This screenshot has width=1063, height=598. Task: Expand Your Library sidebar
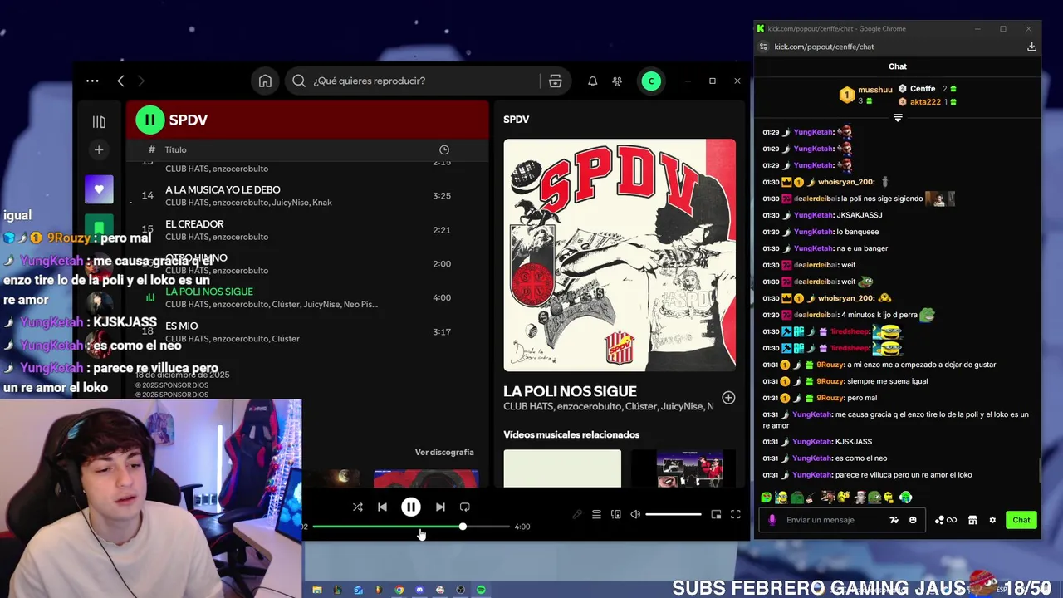[99, 122]
